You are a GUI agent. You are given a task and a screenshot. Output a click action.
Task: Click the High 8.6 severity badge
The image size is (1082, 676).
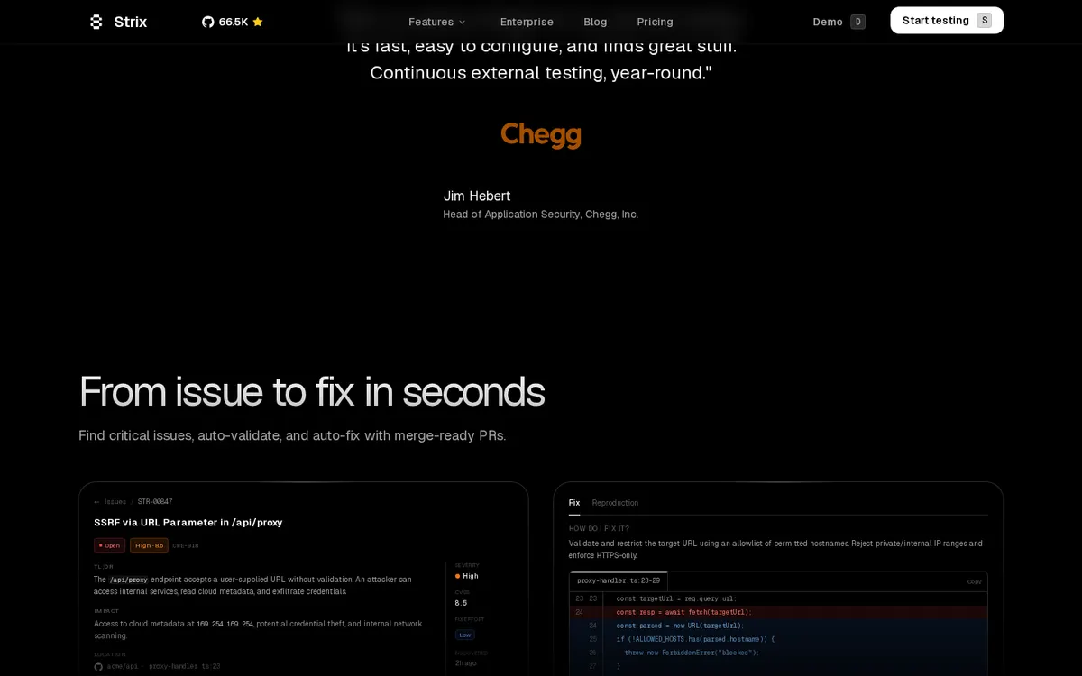pos(149,545)
